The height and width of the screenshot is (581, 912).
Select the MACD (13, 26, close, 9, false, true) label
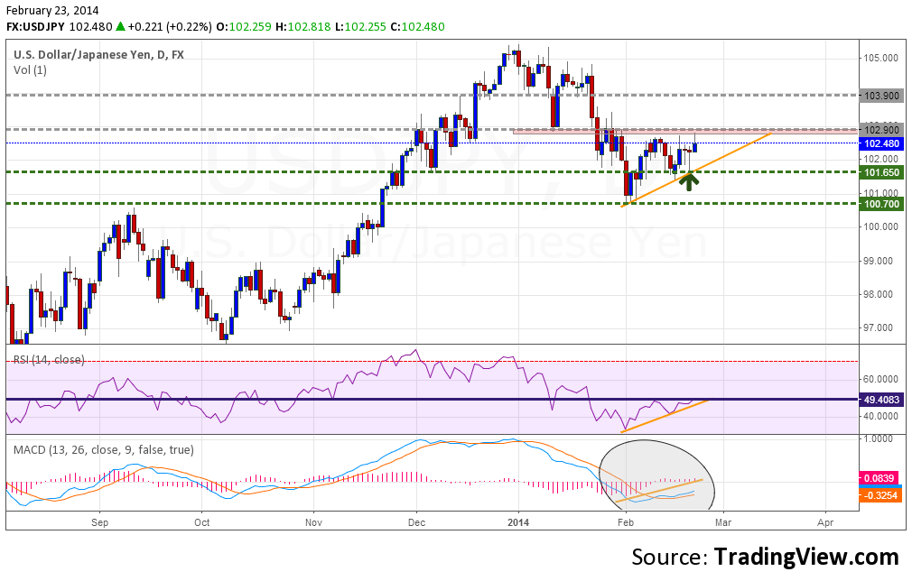[104, 449]
